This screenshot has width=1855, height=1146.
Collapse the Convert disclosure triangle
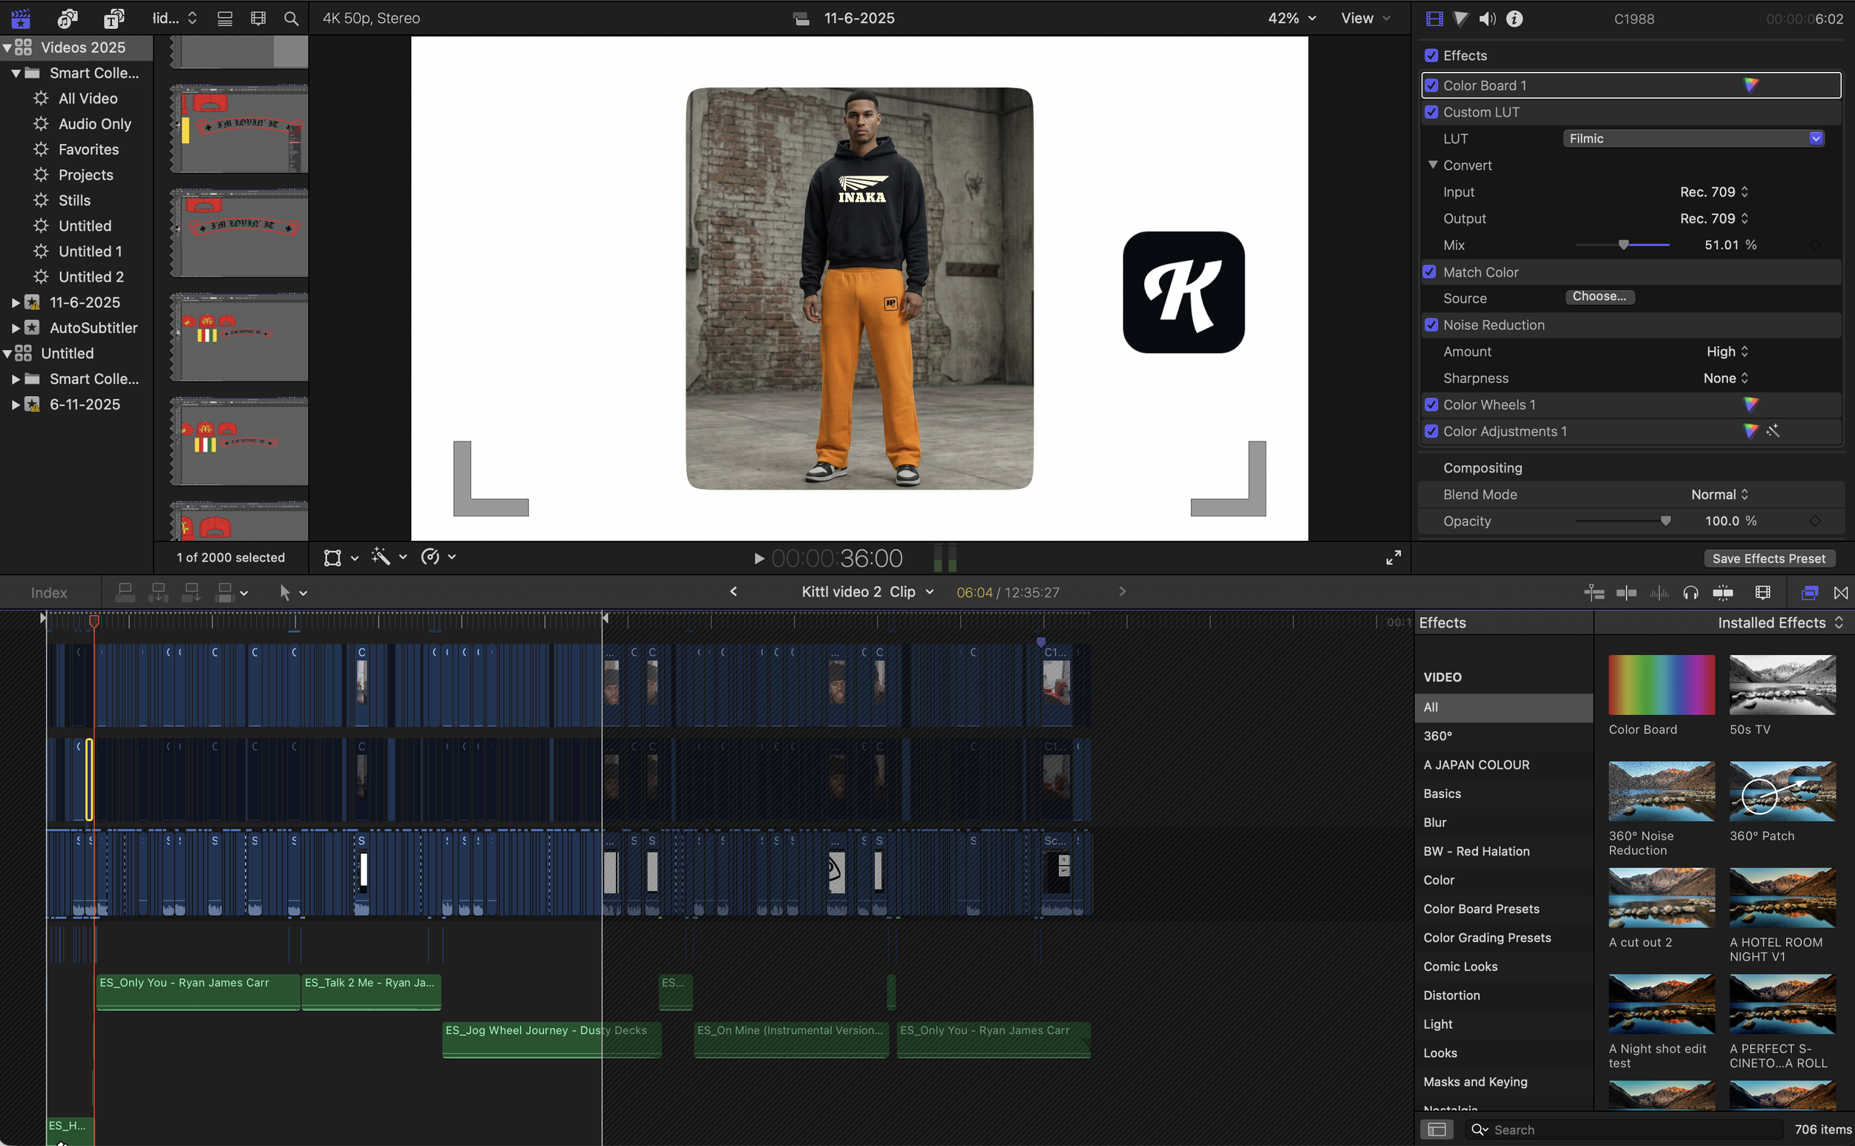pos(1433,165)
